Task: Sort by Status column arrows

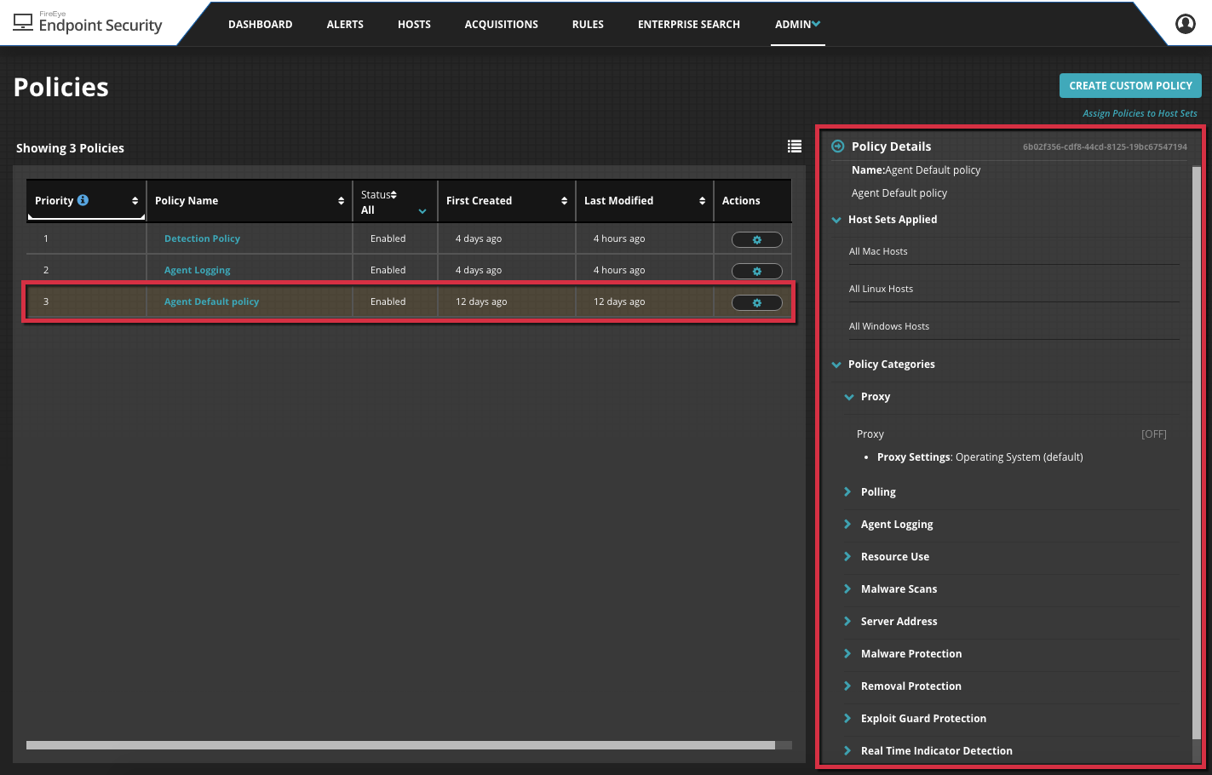Action: [393, 195]
